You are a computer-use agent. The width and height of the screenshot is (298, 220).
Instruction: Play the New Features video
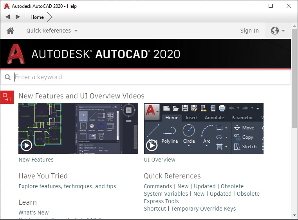[x=26, y=145]
